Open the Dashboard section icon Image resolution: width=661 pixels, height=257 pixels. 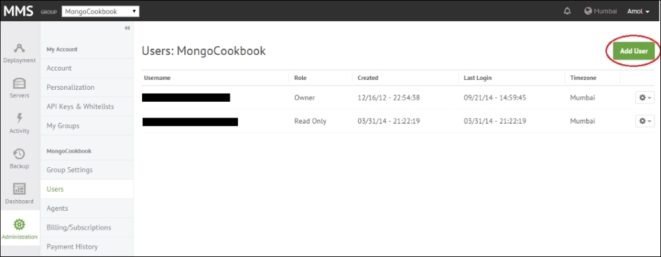coord(19,189)
